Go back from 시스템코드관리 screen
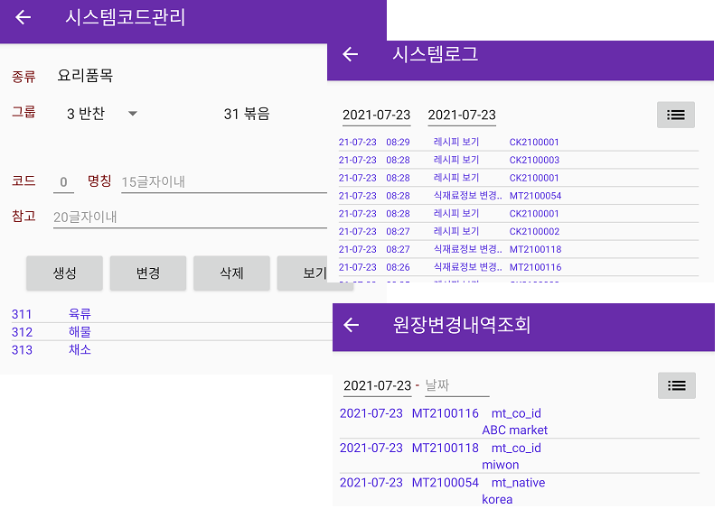723x509 pixels. click(23, 18)
